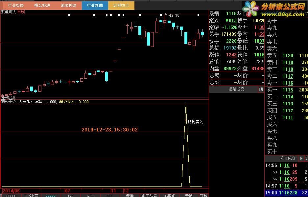Click the 卖一 price 1116
Screen dimensions: 308x197
(288, 83)
